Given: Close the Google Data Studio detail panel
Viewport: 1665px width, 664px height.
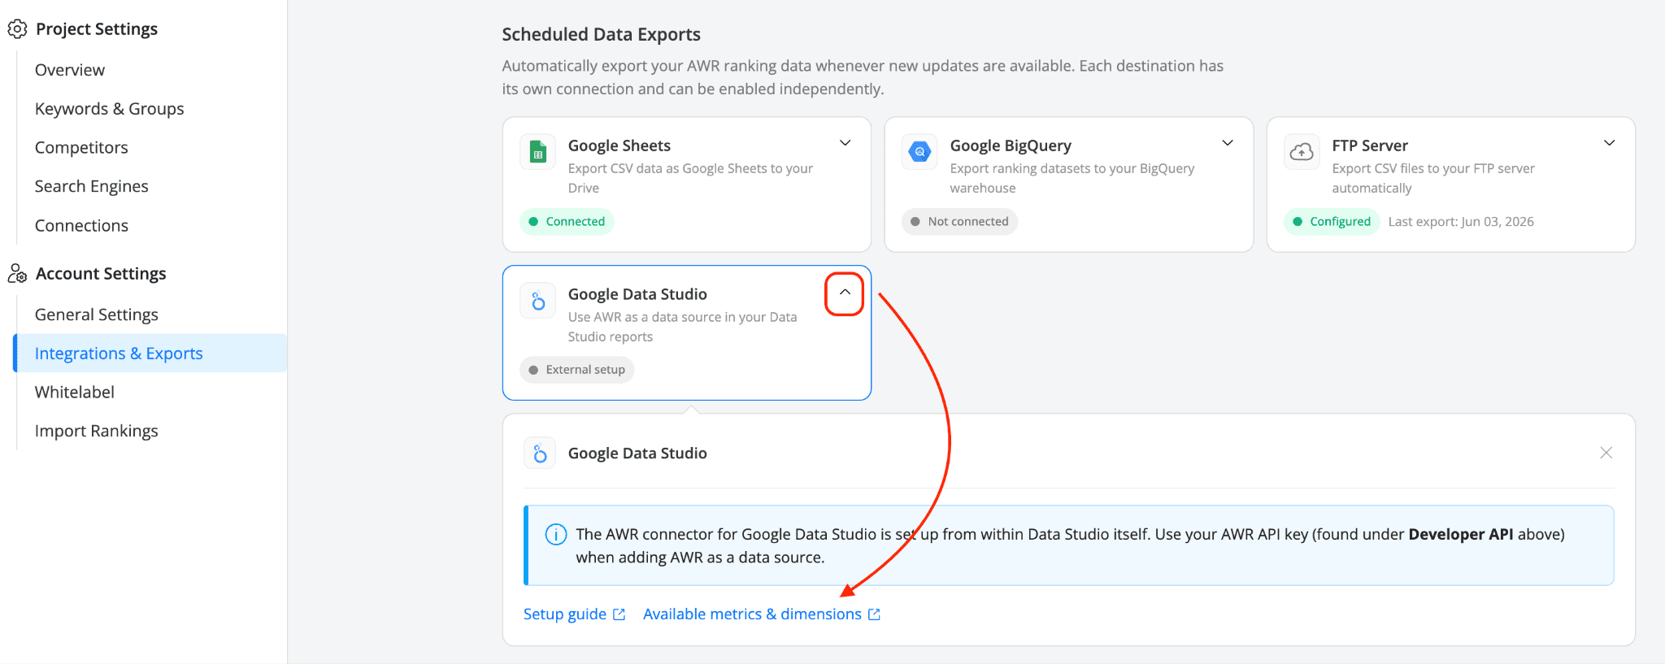Looking at the screenshot, I should tap(1606, 453).
